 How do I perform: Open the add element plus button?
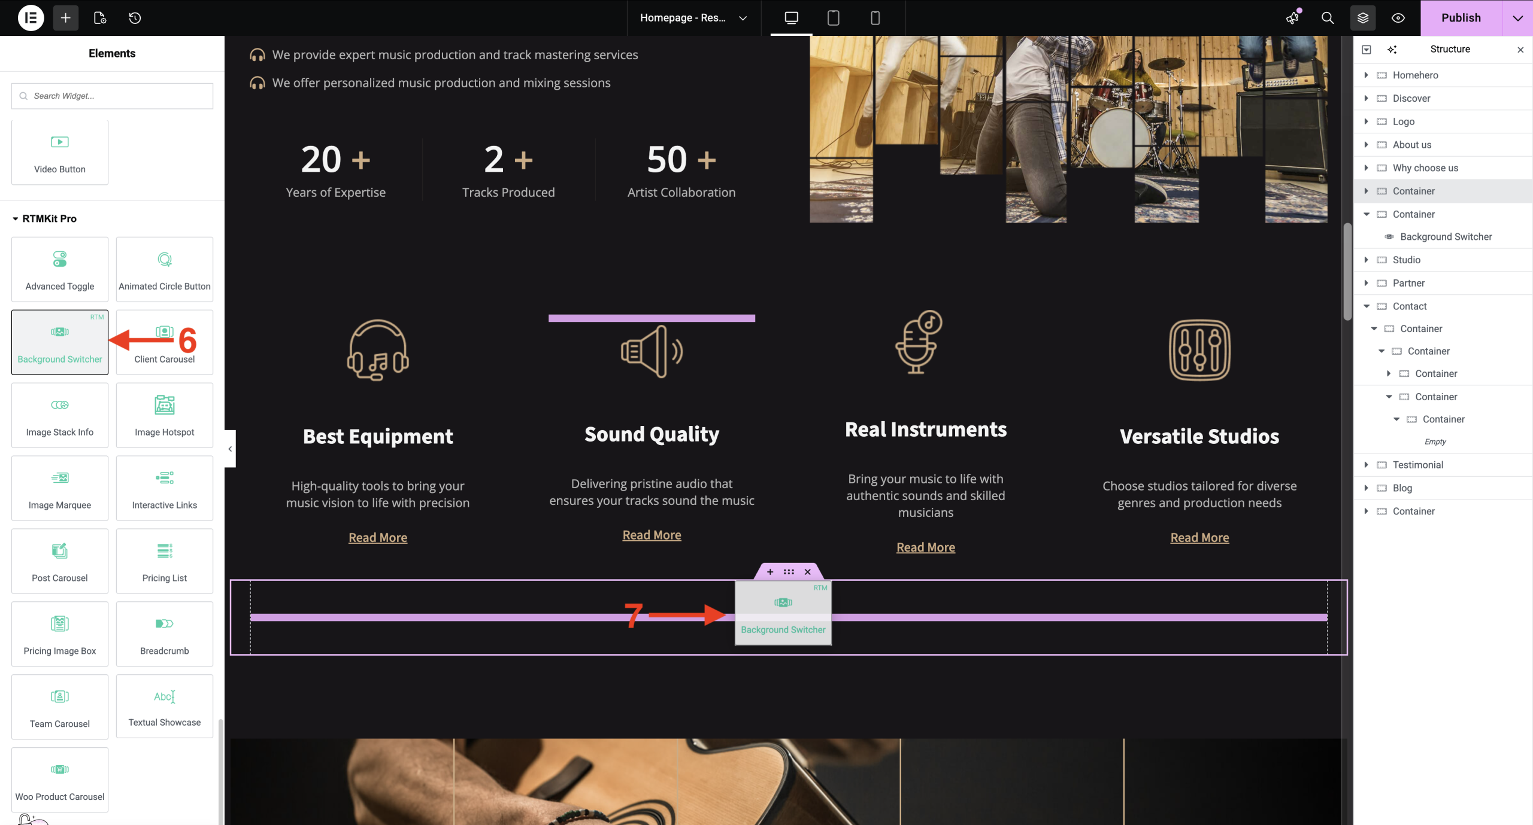66,18
